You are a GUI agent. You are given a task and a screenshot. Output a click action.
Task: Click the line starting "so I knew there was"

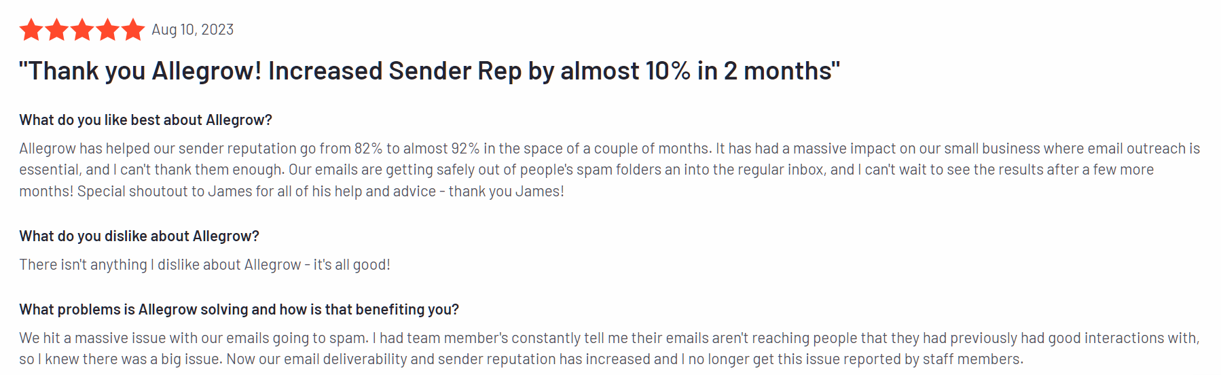click(521, 359)
